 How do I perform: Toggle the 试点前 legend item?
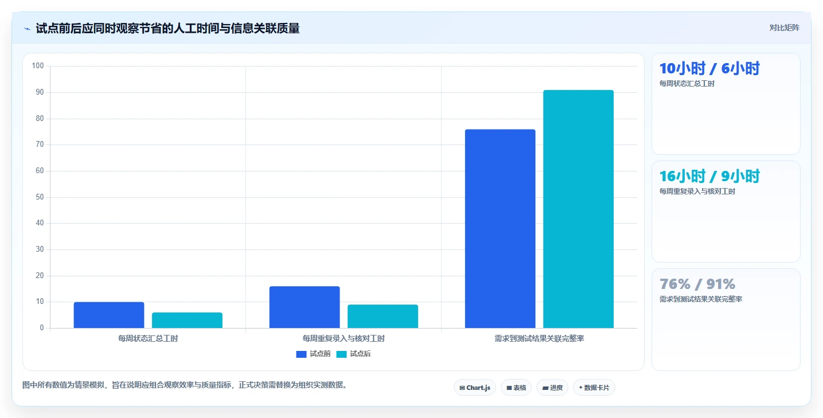point(313,354)
